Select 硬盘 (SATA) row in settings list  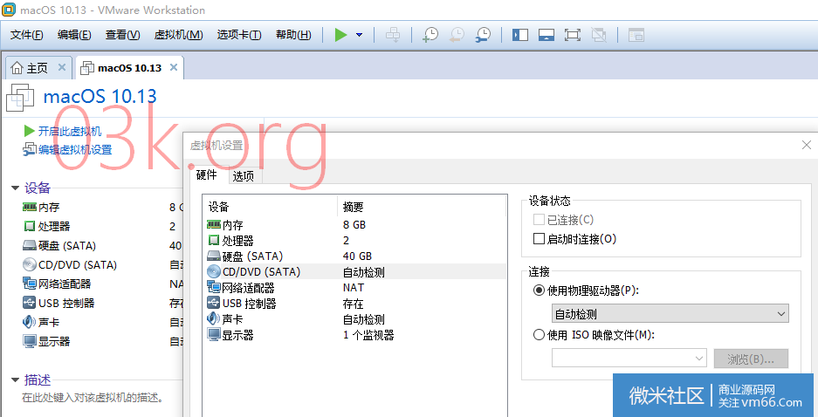(356, 256)
